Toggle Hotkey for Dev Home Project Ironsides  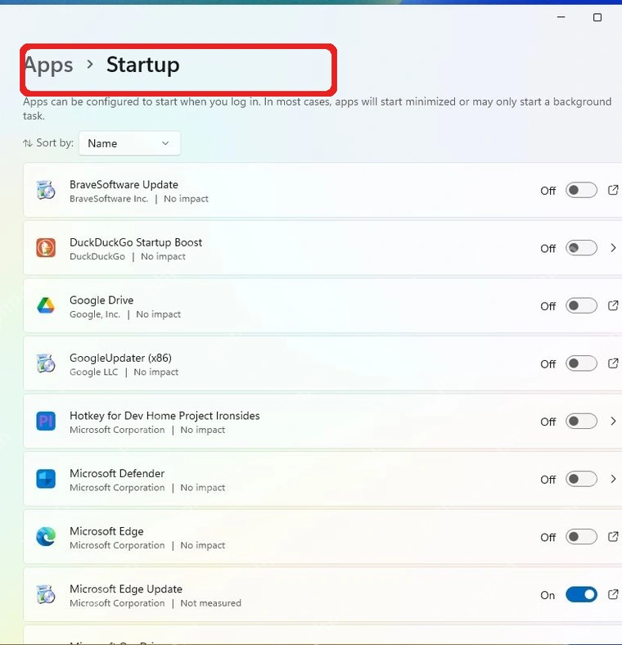[x=581, y=421]
